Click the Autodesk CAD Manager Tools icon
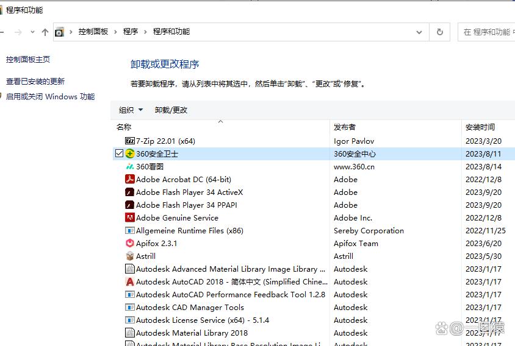Screen dimensions: 515x346 [130, 307]
